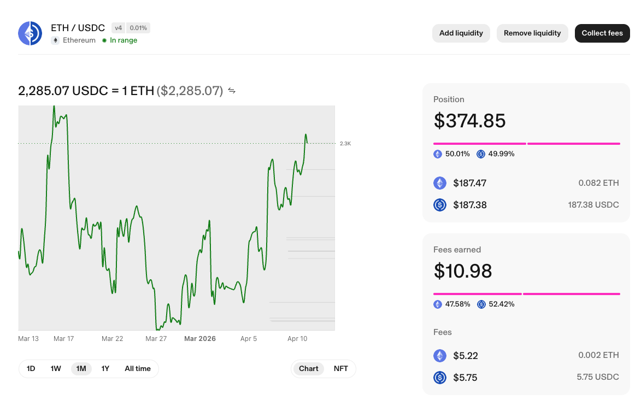Click the USDC icon beside $5.75 fees
This screenshot has height=400, width=641.
[440, 377]
